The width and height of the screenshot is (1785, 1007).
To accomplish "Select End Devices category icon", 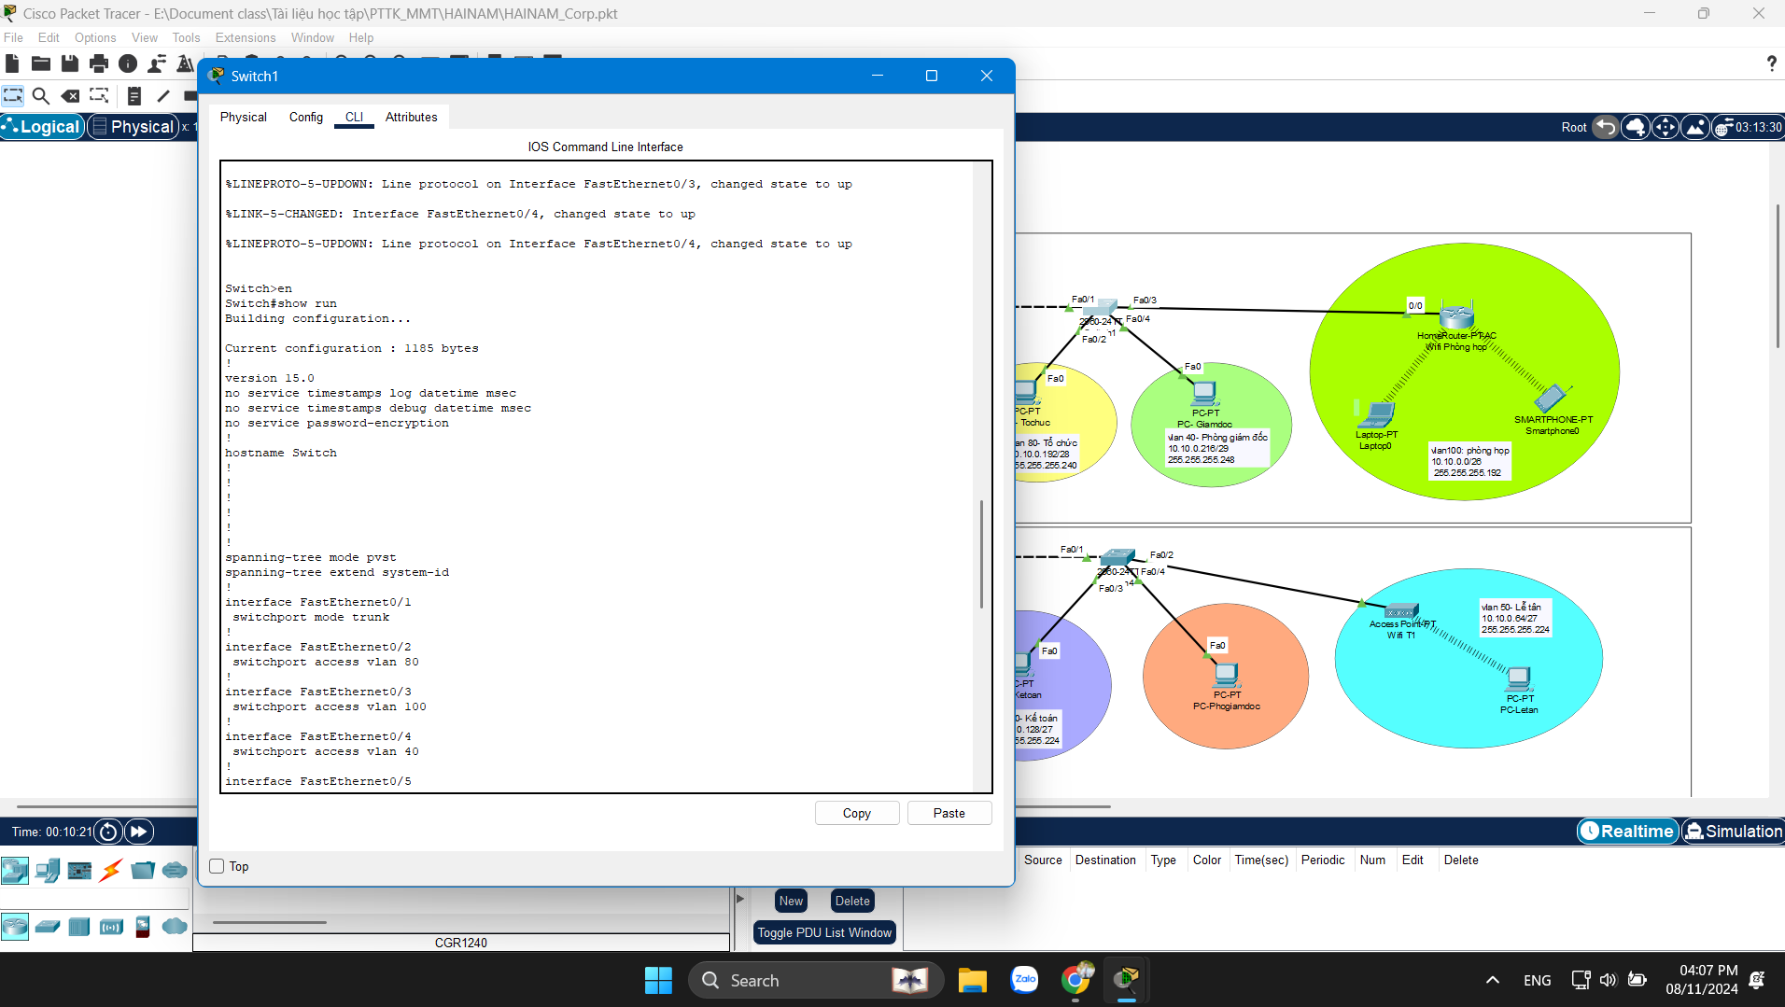I will point(48,871).
